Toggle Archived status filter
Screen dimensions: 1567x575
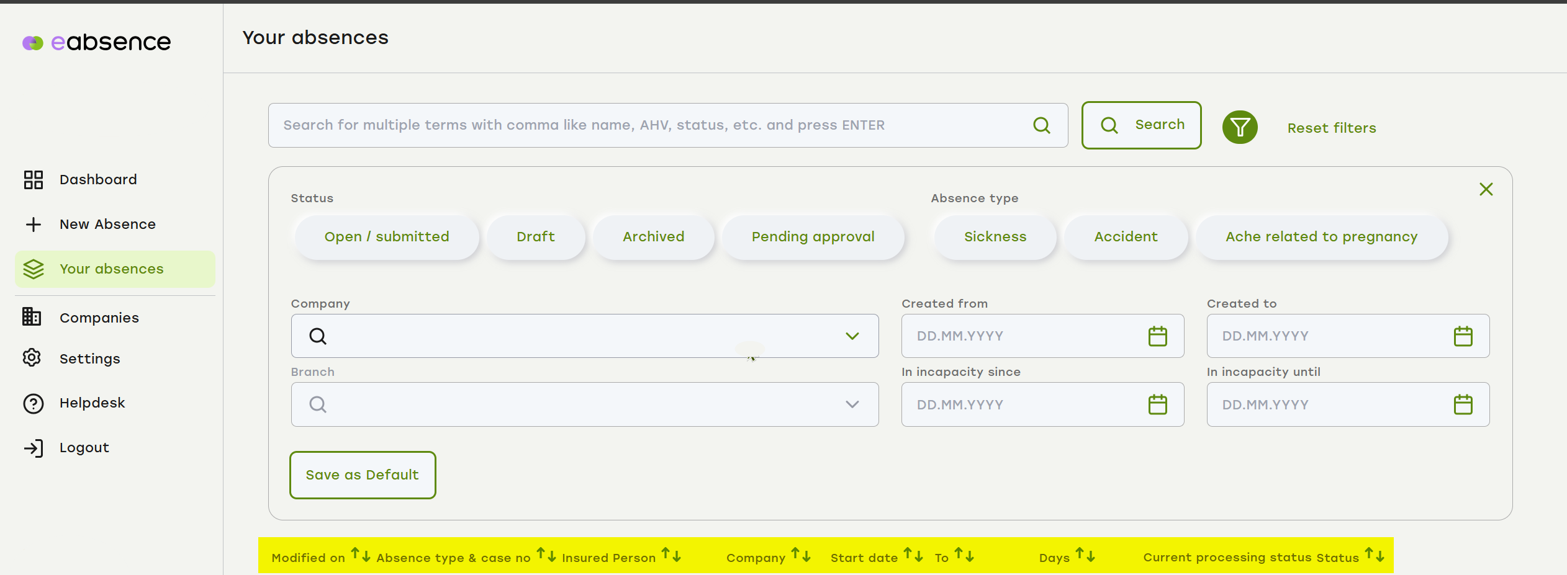coord(654,237)
